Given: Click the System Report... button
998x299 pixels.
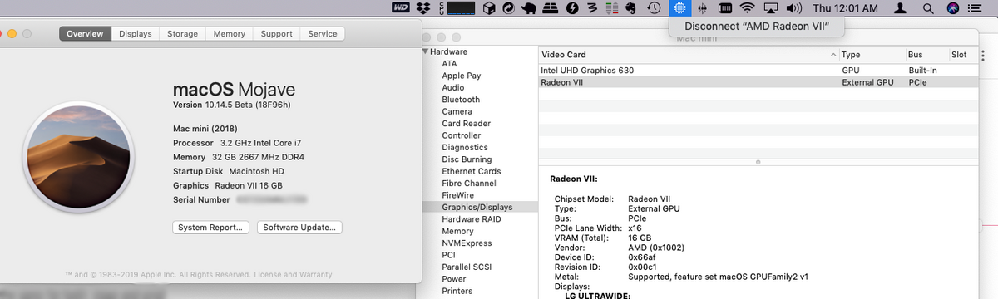Looking at the screenshot, I should point(211,228).
